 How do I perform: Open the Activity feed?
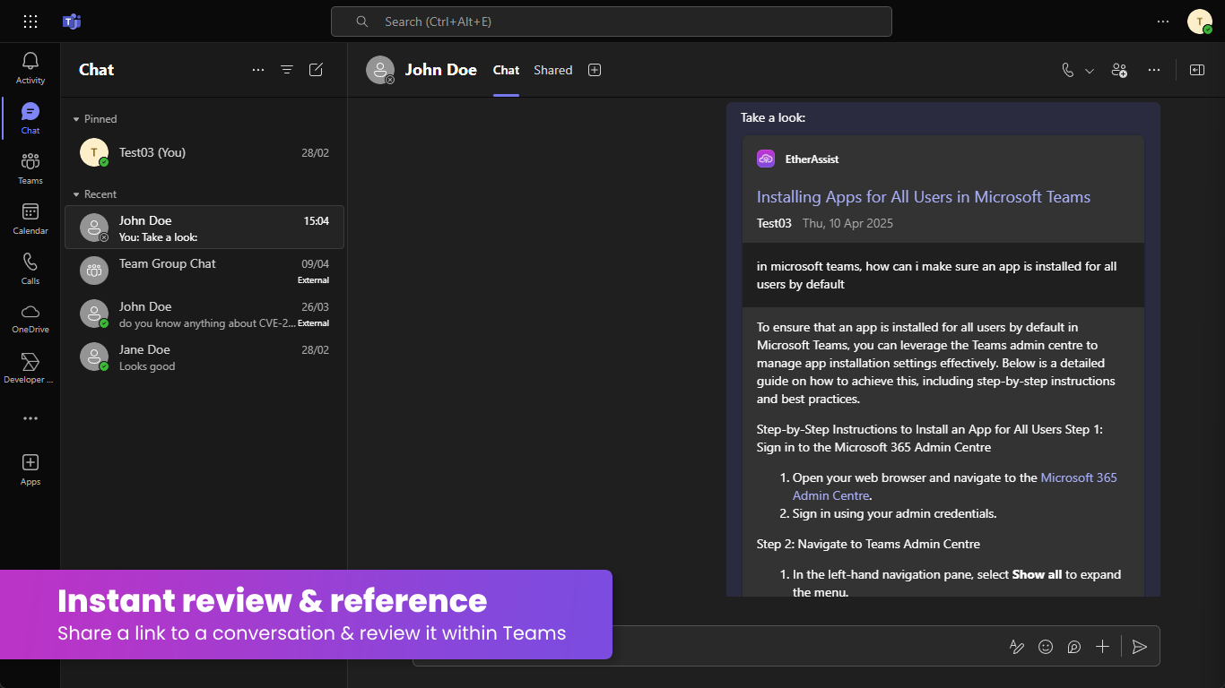pos(30,67)
